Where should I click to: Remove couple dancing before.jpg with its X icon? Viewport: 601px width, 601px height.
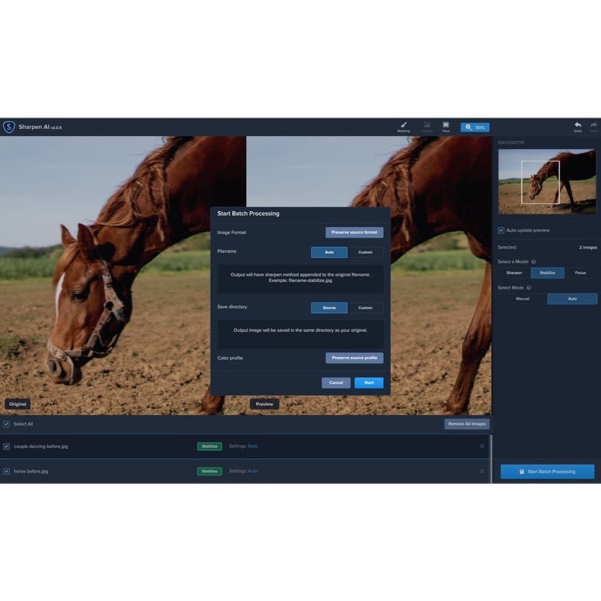click(482, 446)
